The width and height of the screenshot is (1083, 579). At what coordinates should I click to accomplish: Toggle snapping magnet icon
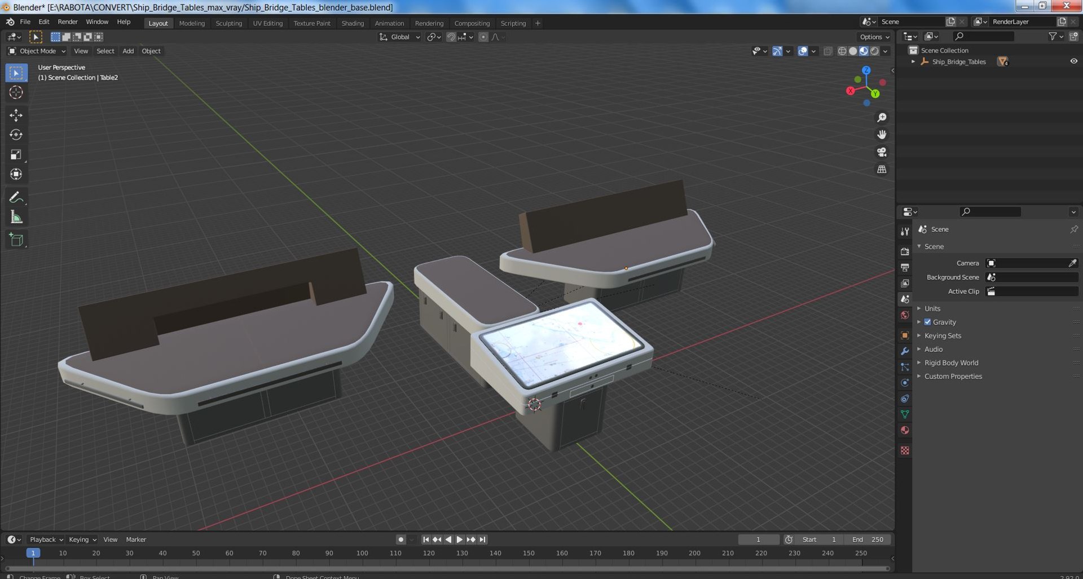[451, 37]
